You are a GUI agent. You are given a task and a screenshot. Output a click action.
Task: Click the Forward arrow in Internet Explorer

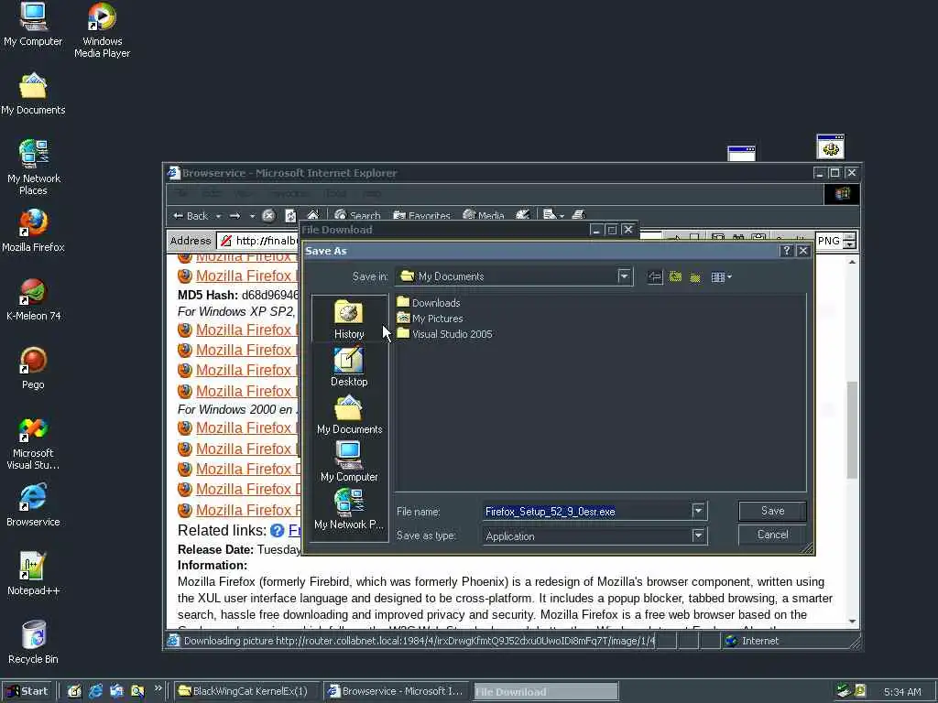235,216
